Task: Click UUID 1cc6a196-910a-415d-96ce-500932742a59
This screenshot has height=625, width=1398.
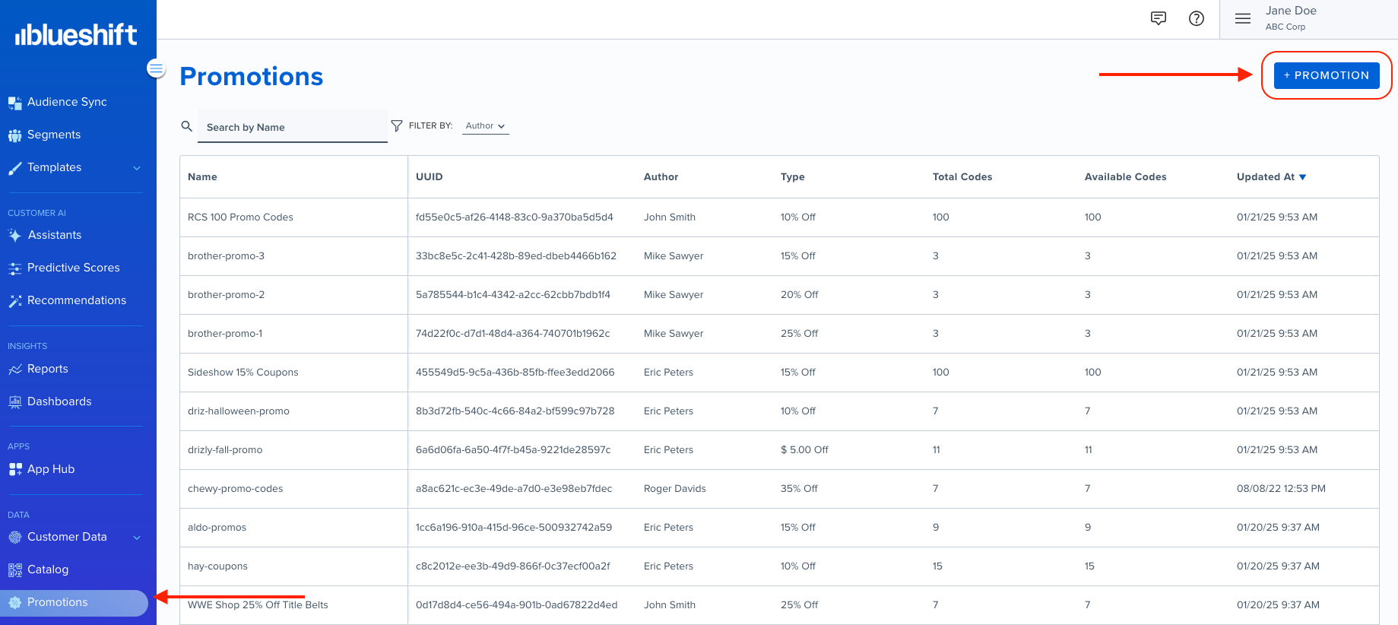Action: (513, 528)
